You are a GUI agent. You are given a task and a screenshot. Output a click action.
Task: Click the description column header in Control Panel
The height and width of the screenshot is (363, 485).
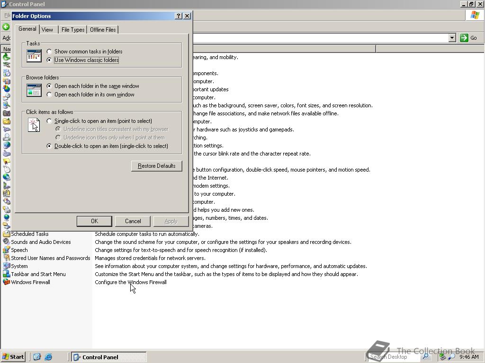284,49
